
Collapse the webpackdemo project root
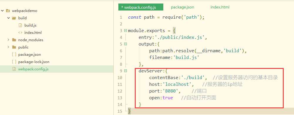[2, 11]
